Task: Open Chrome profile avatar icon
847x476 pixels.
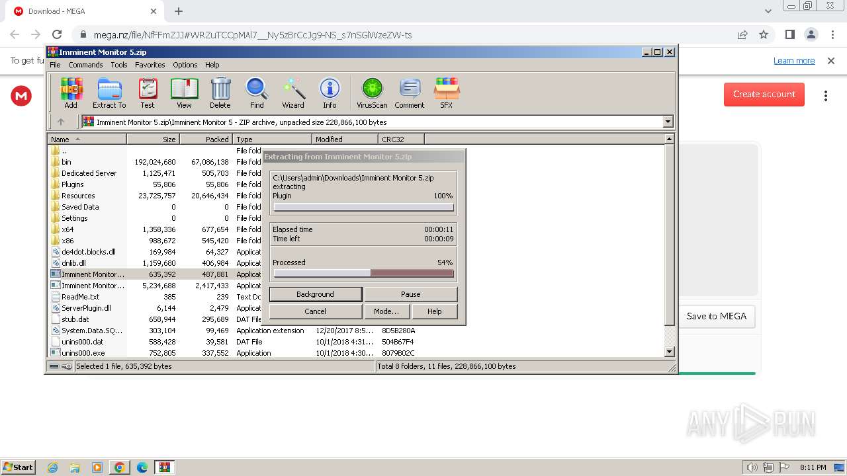Action: pyautogui.click(x=811, y=34)
